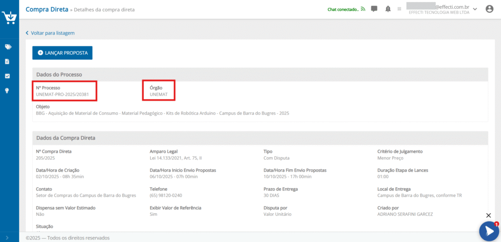This screenshot has height=242, width=501.
Task: Expand the account dropdown chevron
Action: pos(475,9)
